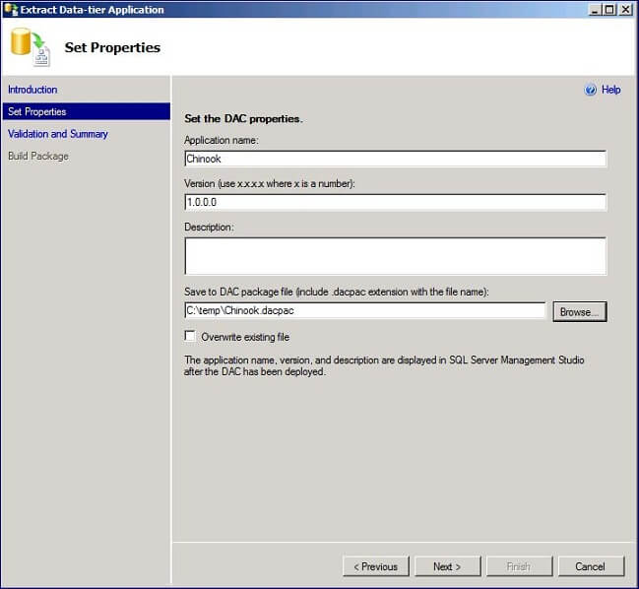Open the Help link
The width and height of the screenshot is (639, 589).
click(610, 90)
